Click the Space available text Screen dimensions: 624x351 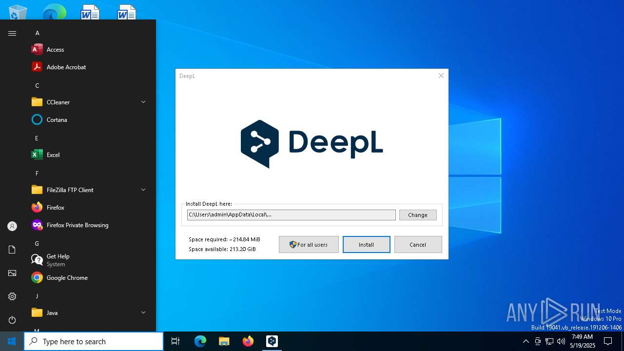(x=222, y=249)
